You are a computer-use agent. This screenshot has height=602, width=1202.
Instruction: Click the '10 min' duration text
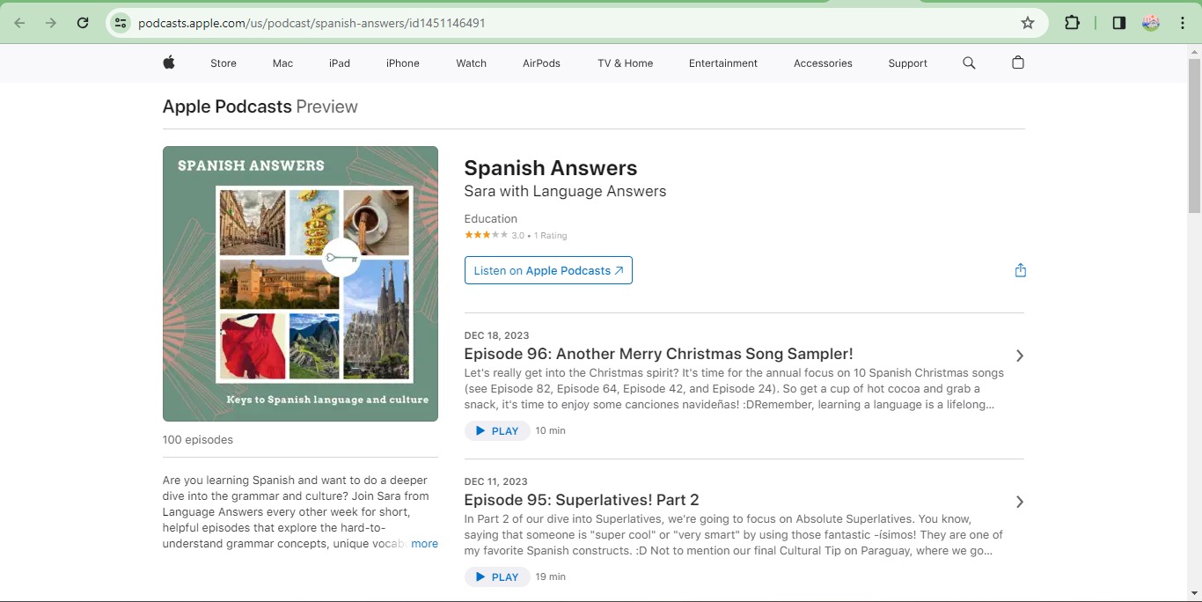551,431
